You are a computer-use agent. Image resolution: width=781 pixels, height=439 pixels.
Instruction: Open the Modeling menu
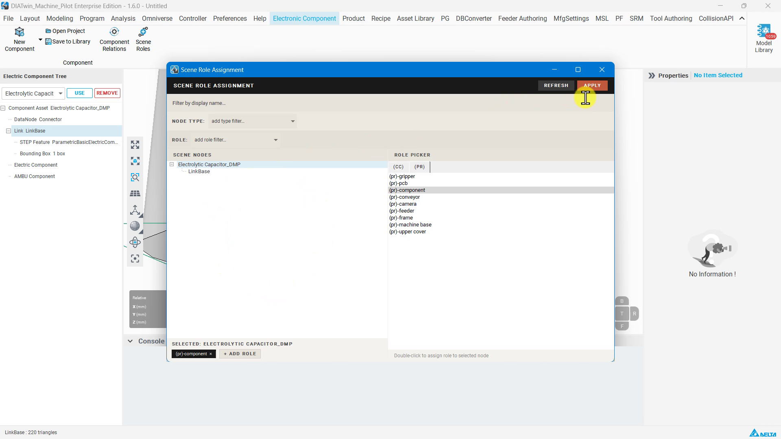pyautogui.click(x=60, y=18)
